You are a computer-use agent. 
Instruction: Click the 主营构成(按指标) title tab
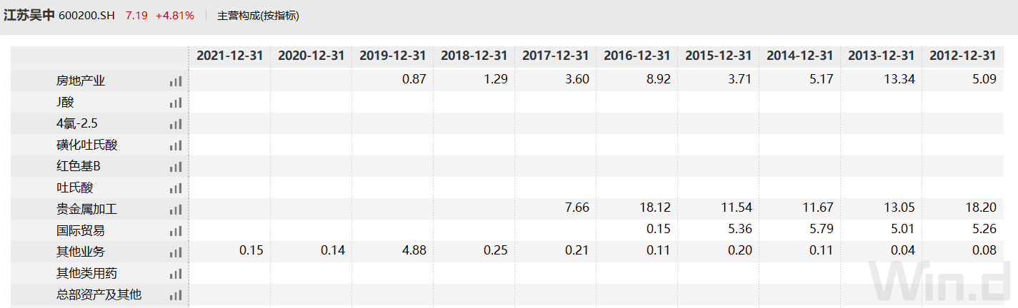(258, 16)
